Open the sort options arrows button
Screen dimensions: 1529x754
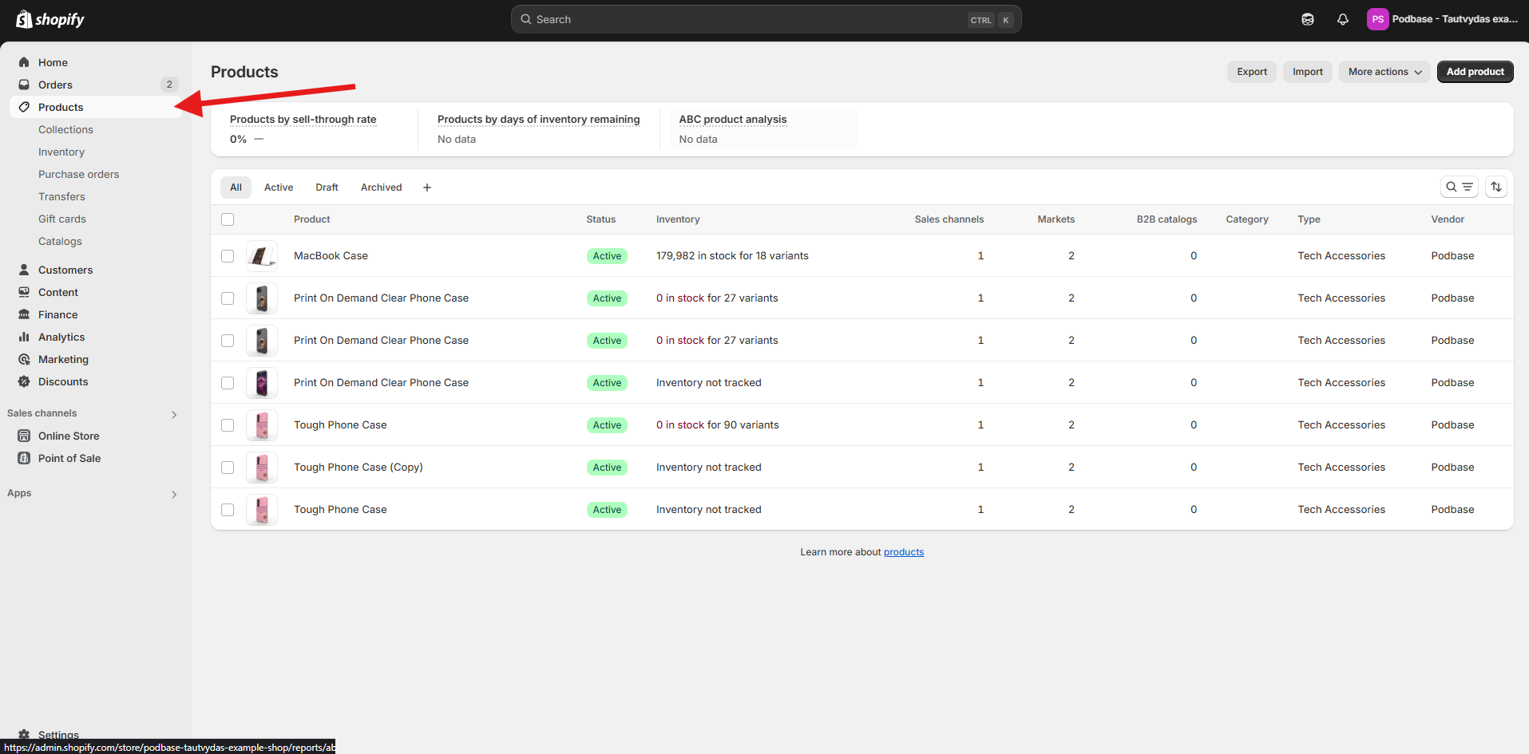tap(1496, 187)
